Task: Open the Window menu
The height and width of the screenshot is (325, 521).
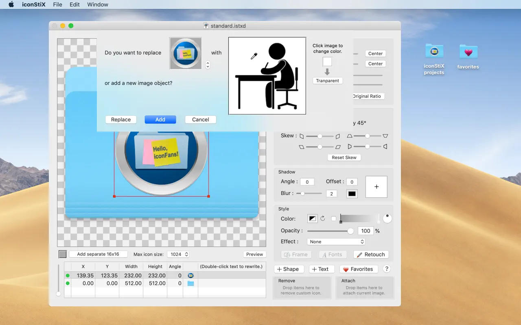Action: pos(98,4)
